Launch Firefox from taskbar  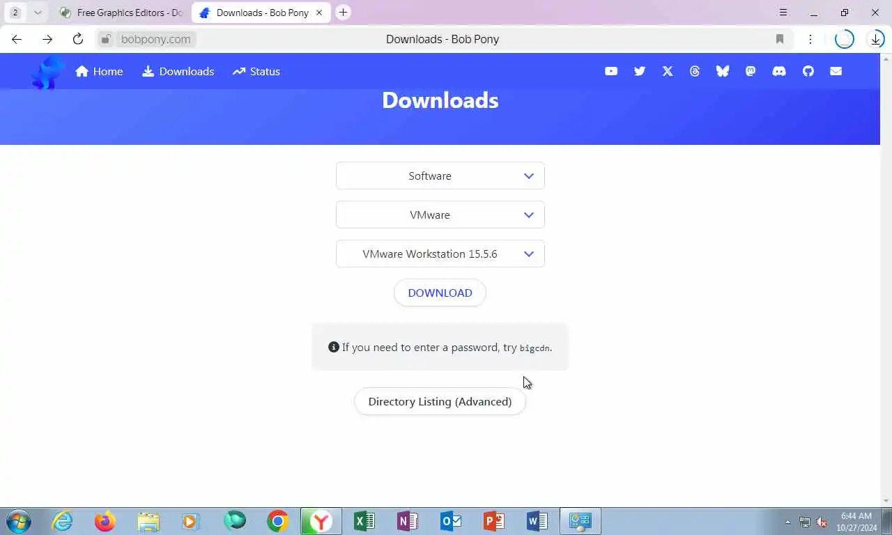click(x=105, y=521)
